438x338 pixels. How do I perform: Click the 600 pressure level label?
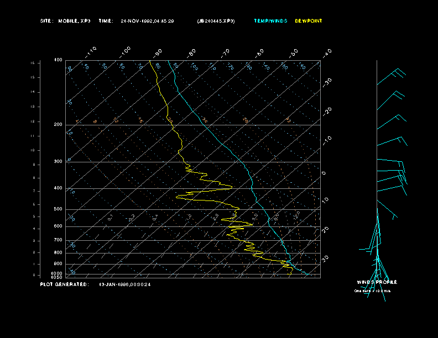coord(58,226)
